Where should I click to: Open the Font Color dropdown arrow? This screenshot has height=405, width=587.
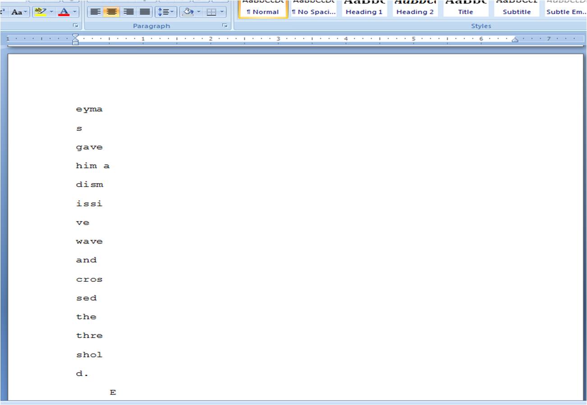click(x=74, y=12)
